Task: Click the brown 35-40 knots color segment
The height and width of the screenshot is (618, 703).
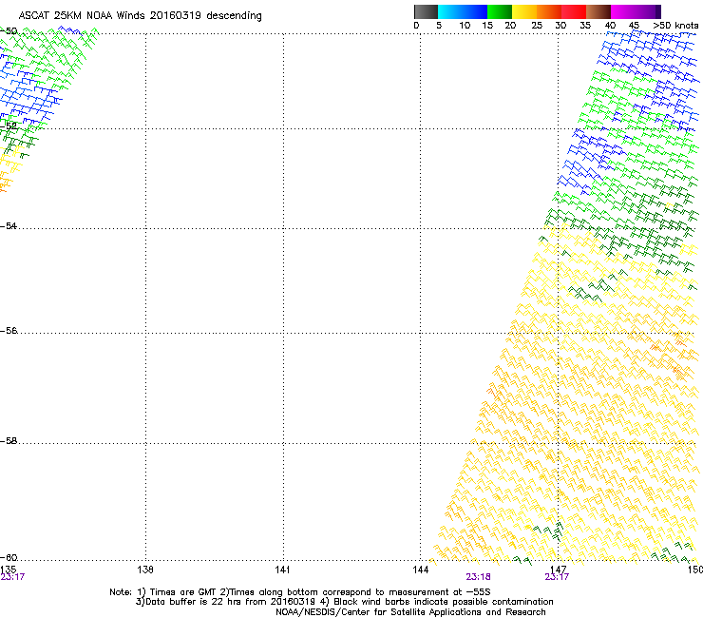Action: [598, 11]
